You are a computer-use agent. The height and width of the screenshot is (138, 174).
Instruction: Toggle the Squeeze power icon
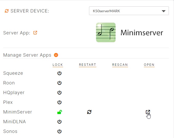[59, 73]
